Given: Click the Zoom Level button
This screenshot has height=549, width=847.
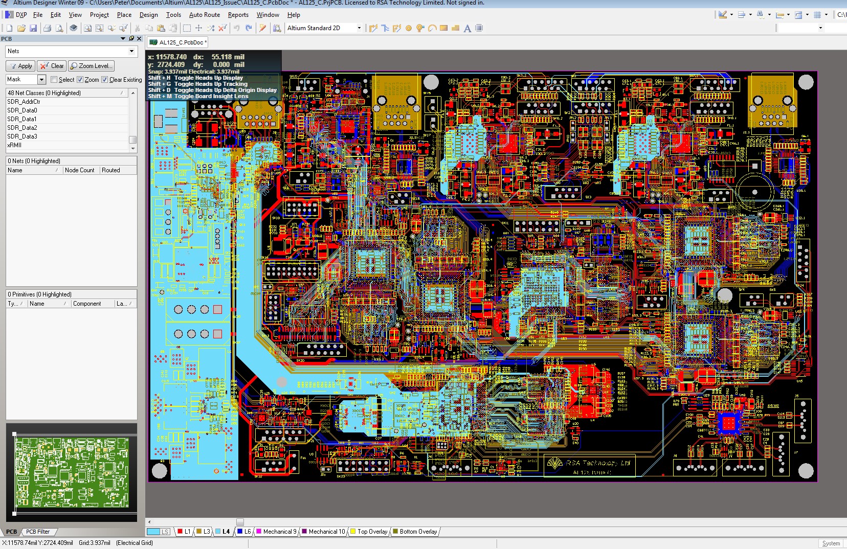Looking at the screenshot, I should [91, 66].
